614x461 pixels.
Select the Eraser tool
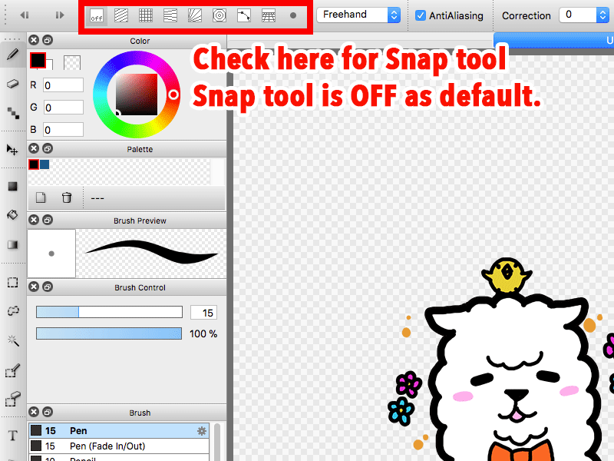point(13,85)
